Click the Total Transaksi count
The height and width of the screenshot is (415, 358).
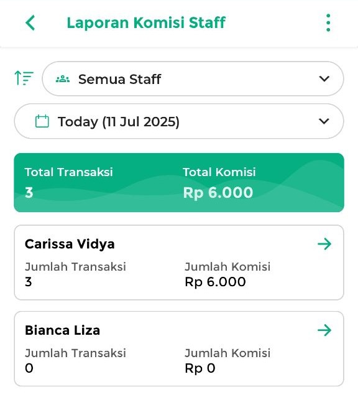(29, 192)
